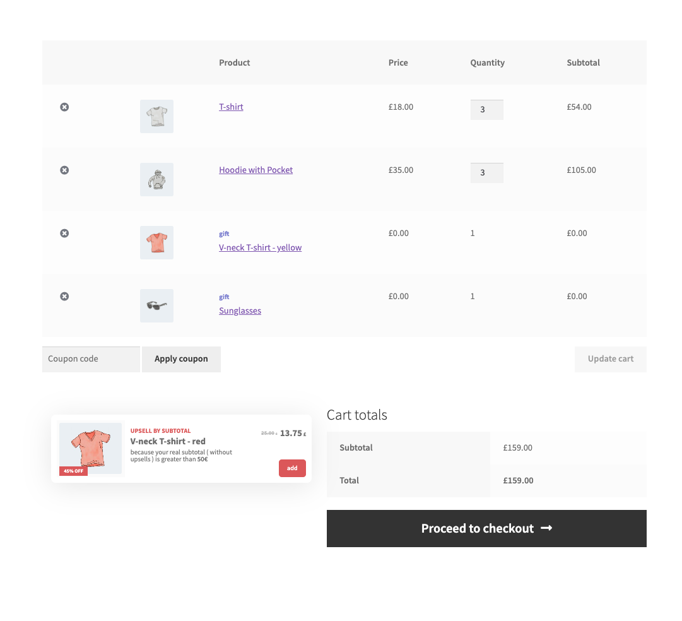Remove T-shirt from the cart

[x=64, y=107]
